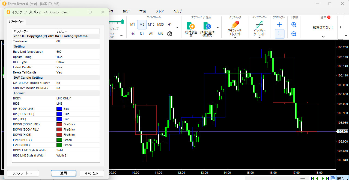Click the 自動ズーム button at the bottom right
Screen dimensions: 349x180
click(343, 178)
